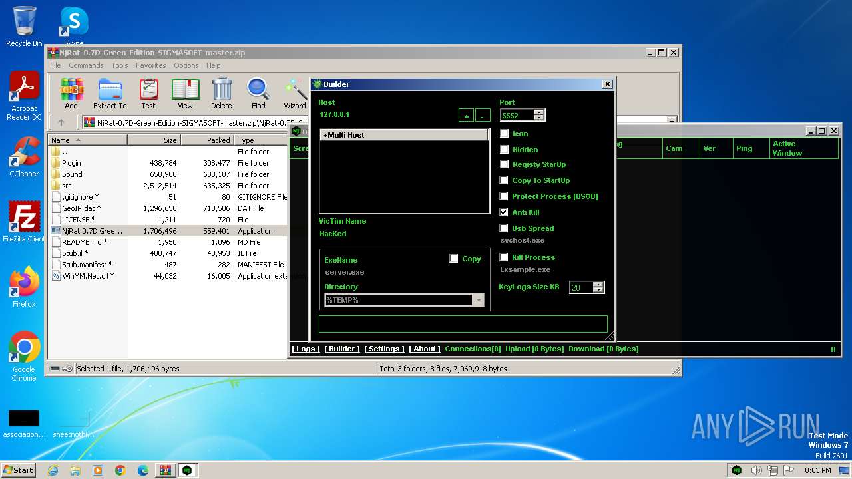This screenshot has height=479, width=852.
Task: Click the ExeName server.exe field
Action: (x=345, y=272)
